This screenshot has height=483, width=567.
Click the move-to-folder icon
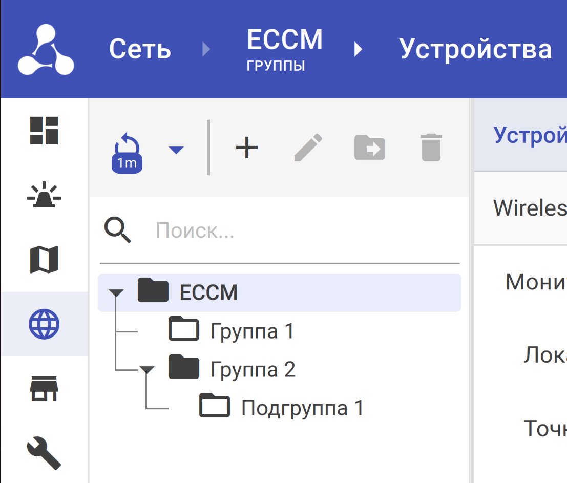pos(370,149)
